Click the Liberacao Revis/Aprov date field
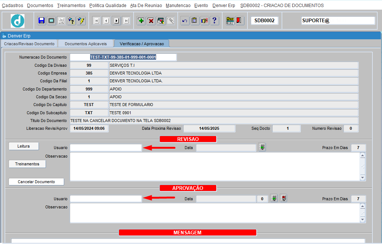382x244 pixels. click(x=89, y=128)
